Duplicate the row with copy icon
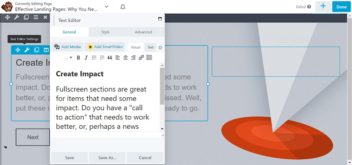Screen dimensions: 352x165 (x=26, y=17)
